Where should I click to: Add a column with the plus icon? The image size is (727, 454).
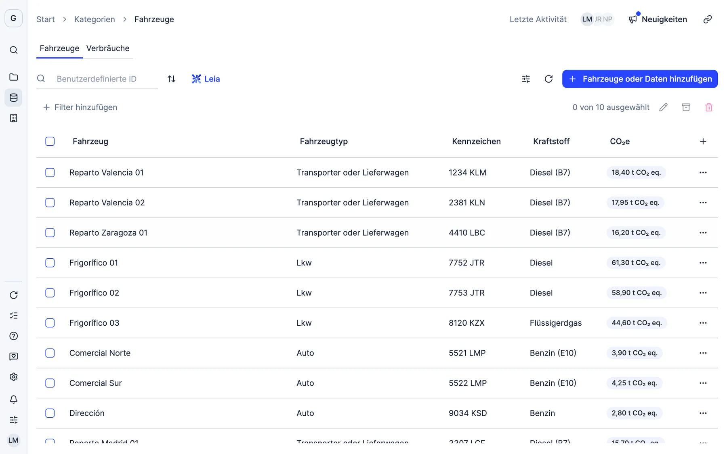[703, 141]
